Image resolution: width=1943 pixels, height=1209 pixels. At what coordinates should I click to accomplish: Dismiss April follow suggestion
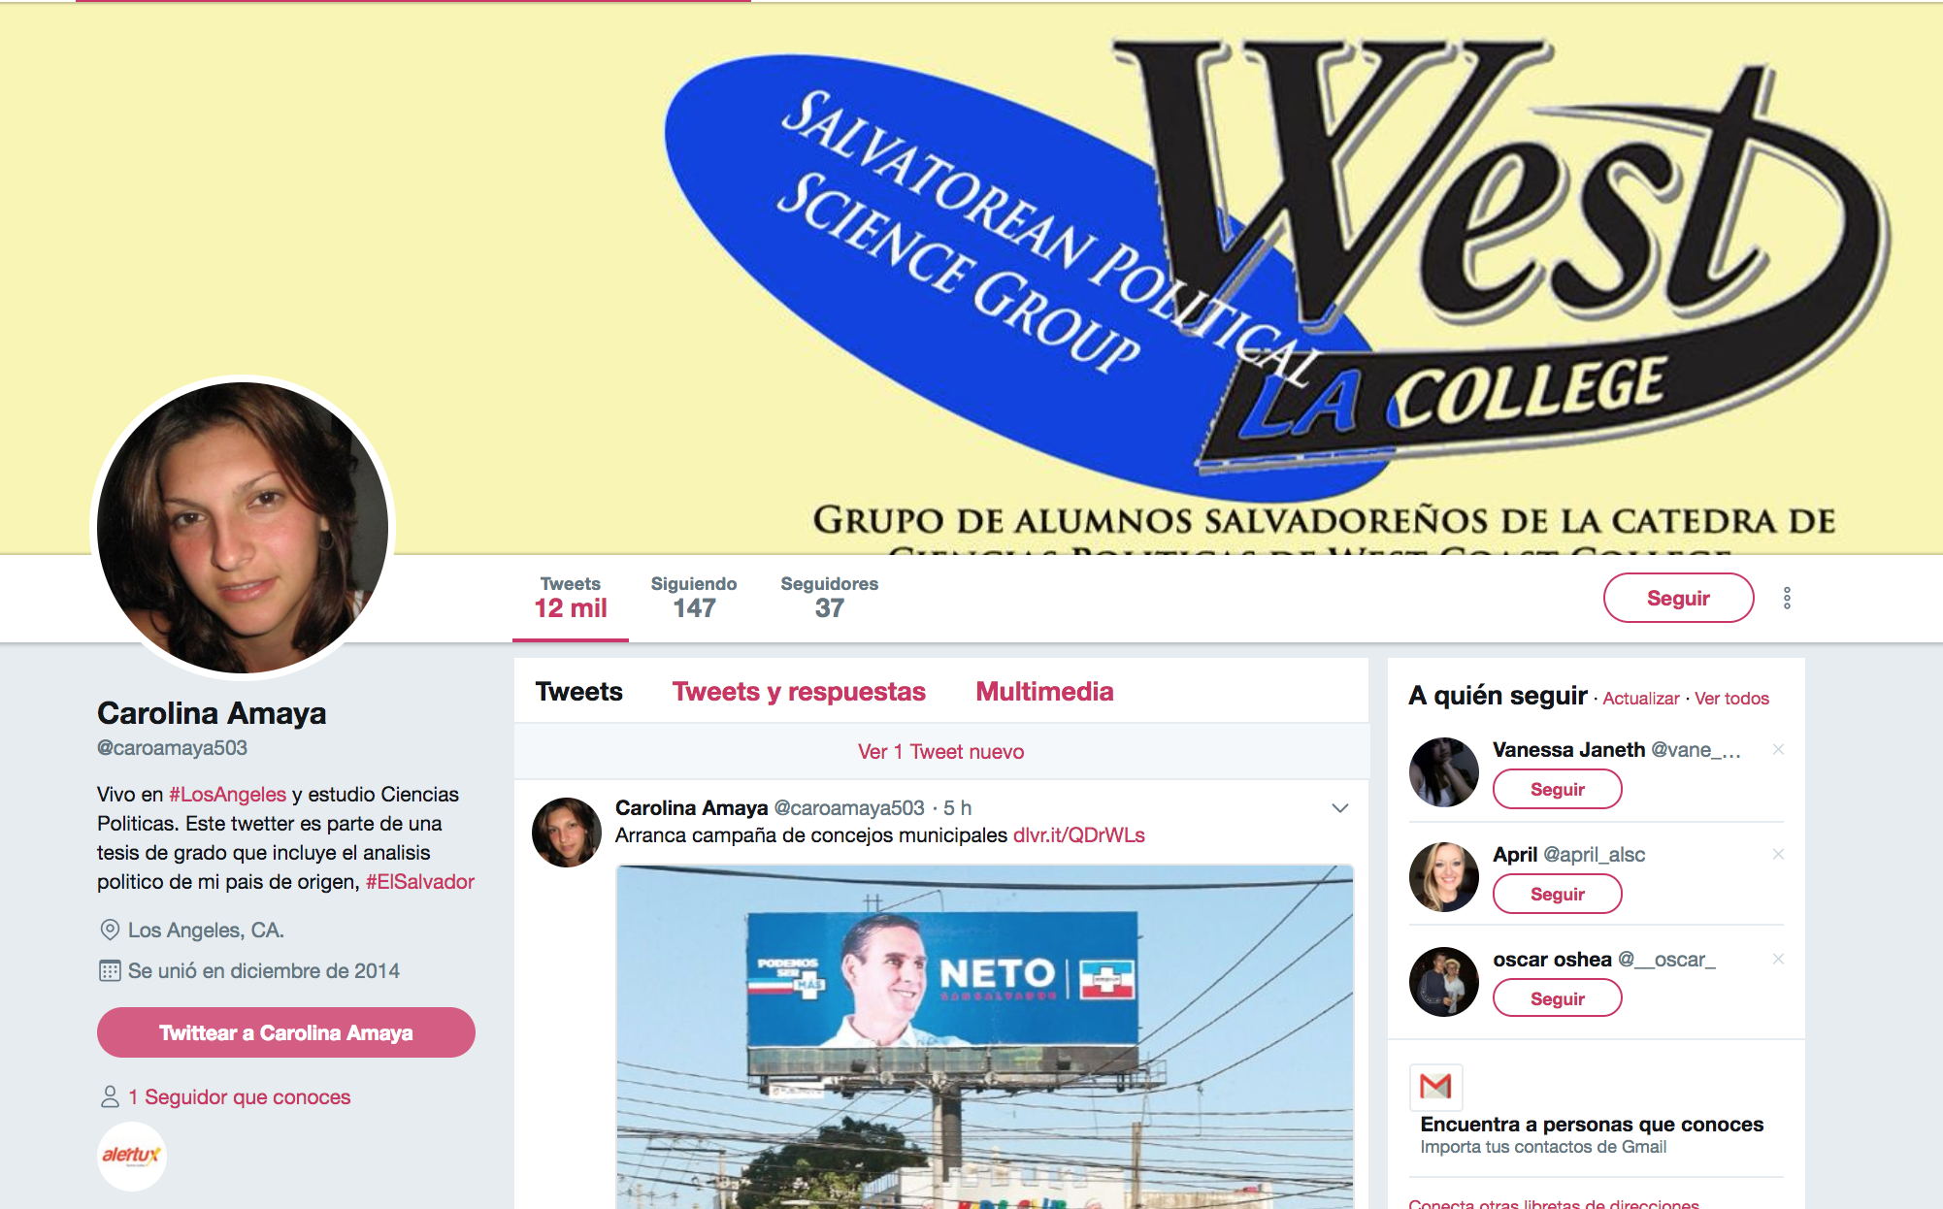click(x=1778, y=854)
